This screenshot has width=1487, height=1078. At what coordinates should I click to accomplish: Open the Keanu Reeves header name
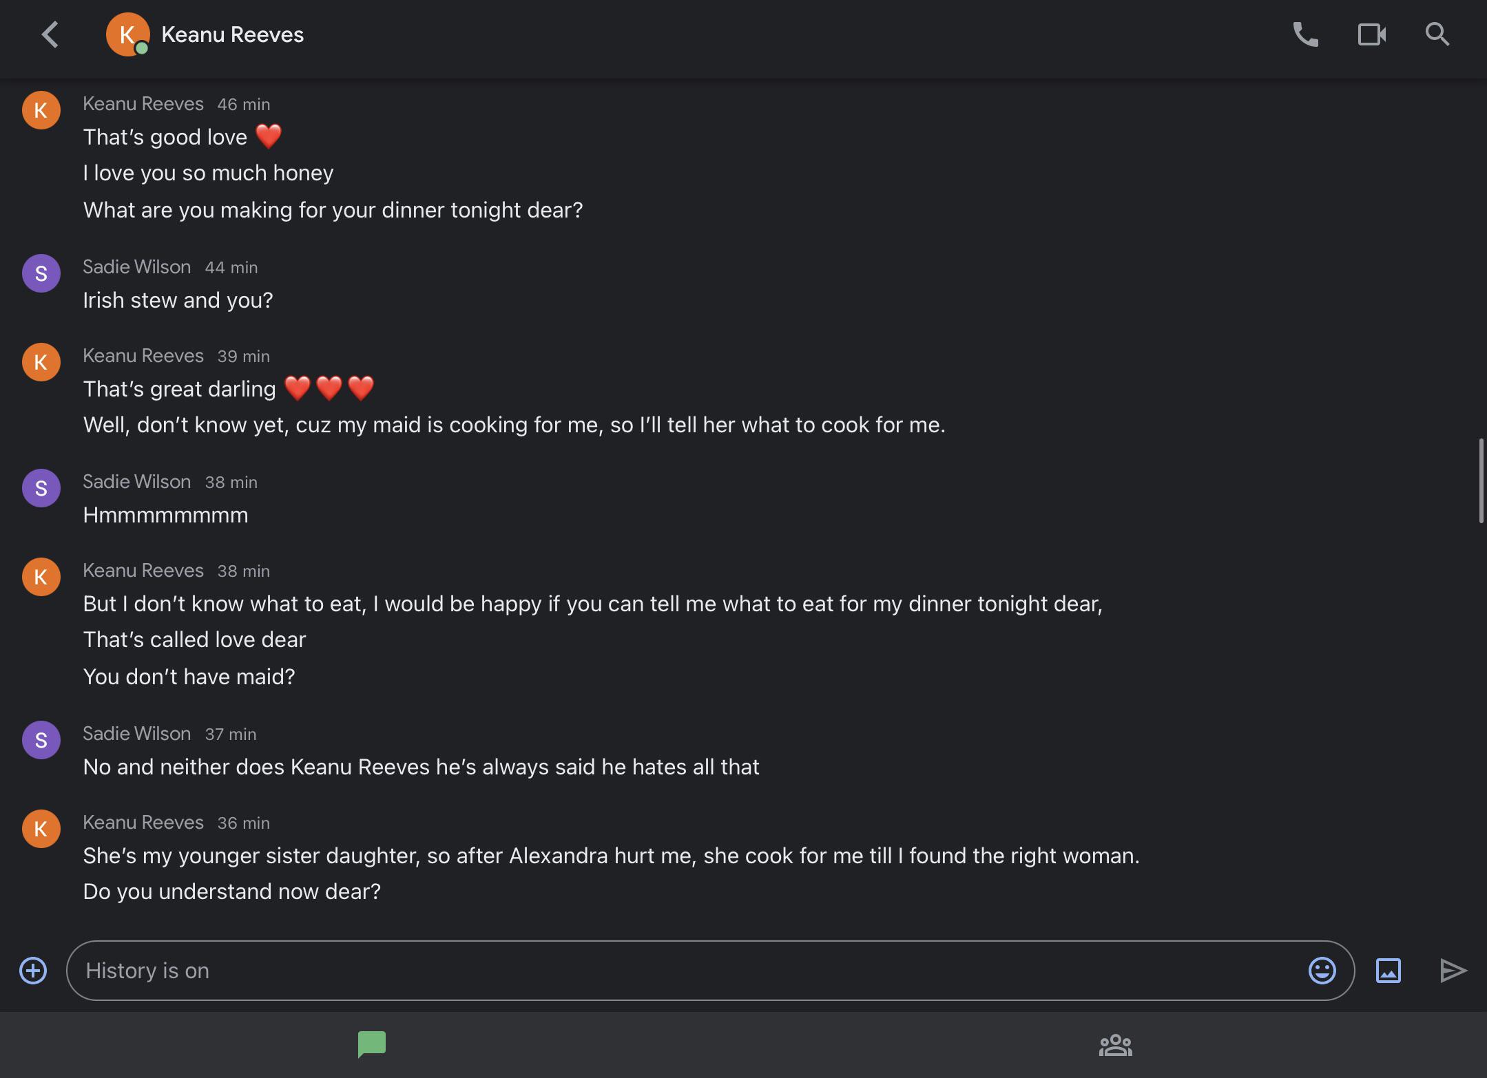click(x=232, y=34)
